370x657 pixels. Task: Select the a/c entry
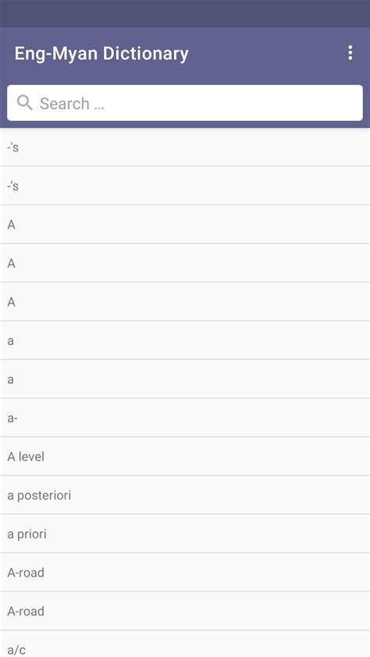tap(185, 644)
